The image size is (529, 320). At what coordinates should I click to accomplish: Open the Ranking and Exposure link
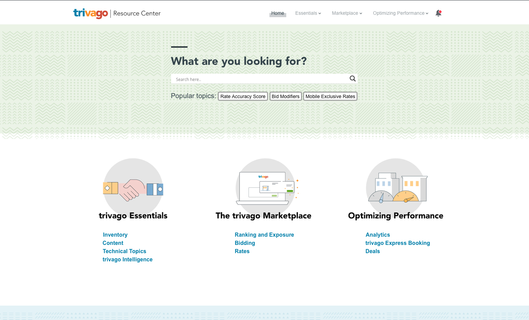coord(264,235)
